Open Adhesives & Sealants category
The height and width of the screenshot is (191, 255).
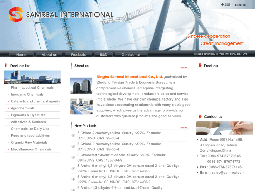[x=28, y=122]
